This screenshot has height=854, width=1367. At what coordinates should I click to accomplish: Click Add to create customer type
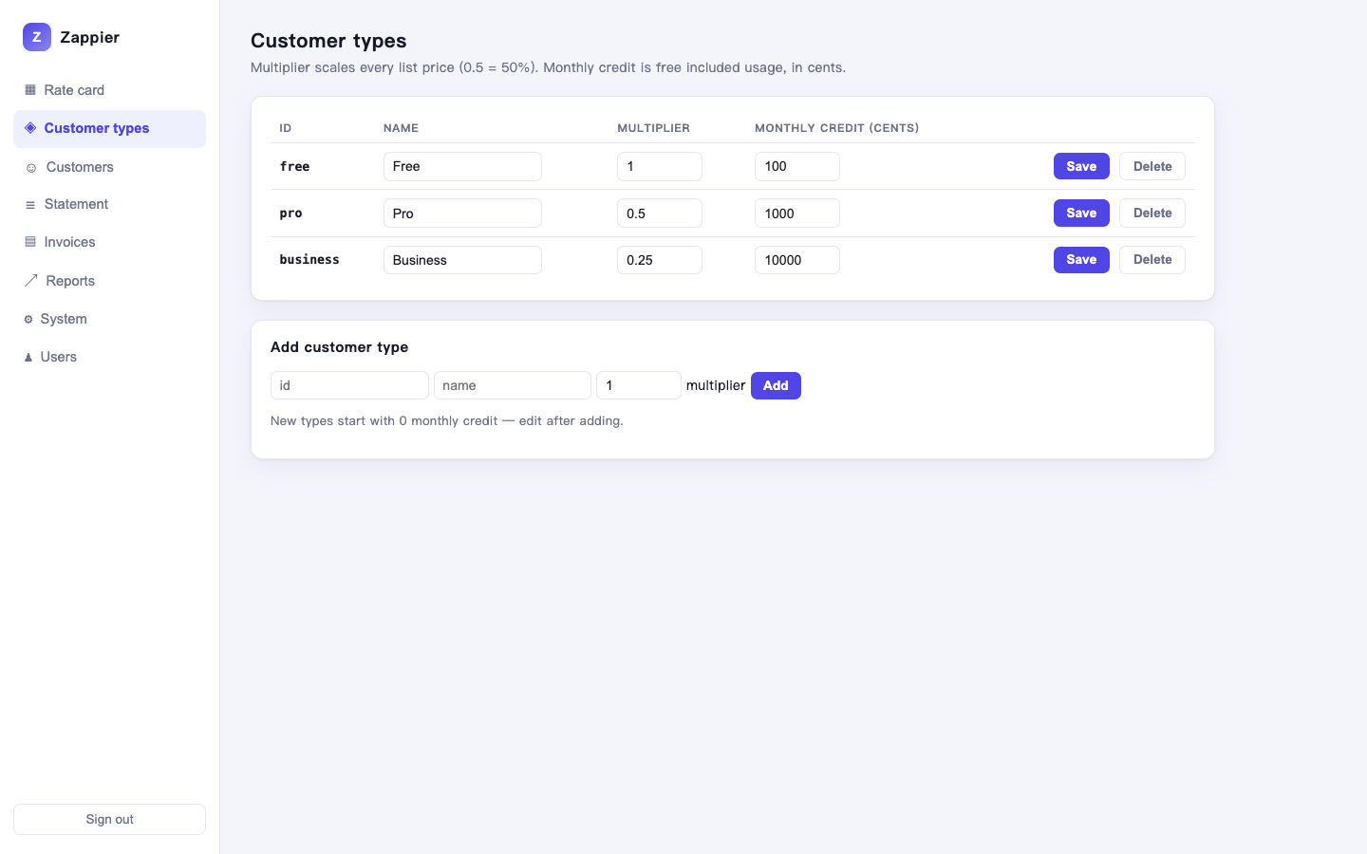(x=776, y=385)
